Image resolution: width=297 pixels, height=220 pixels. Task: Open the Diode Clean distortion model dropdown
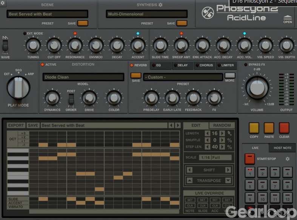(x=83, y=77)
